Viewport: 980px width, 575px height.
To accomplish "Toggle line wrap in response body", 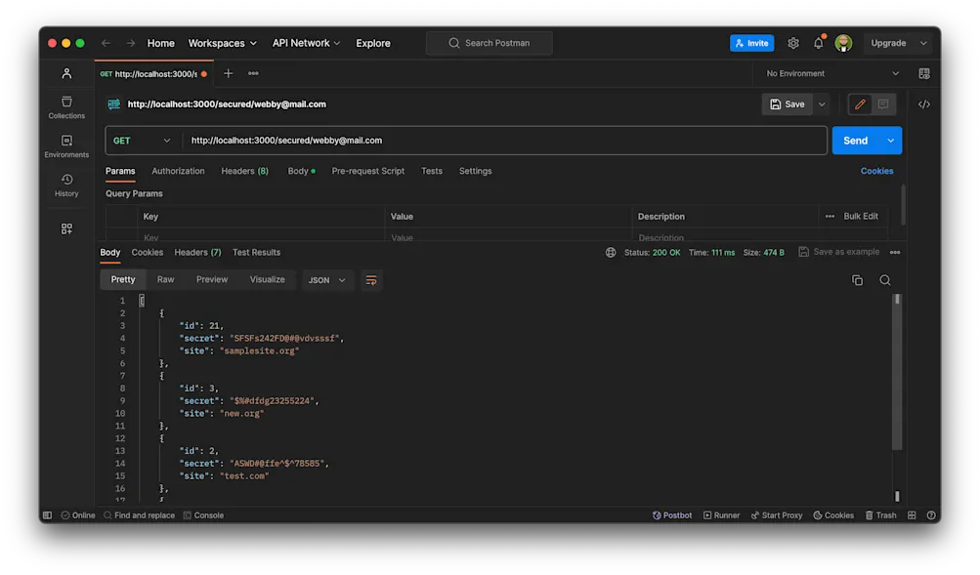I will click(x=370, y=280).
